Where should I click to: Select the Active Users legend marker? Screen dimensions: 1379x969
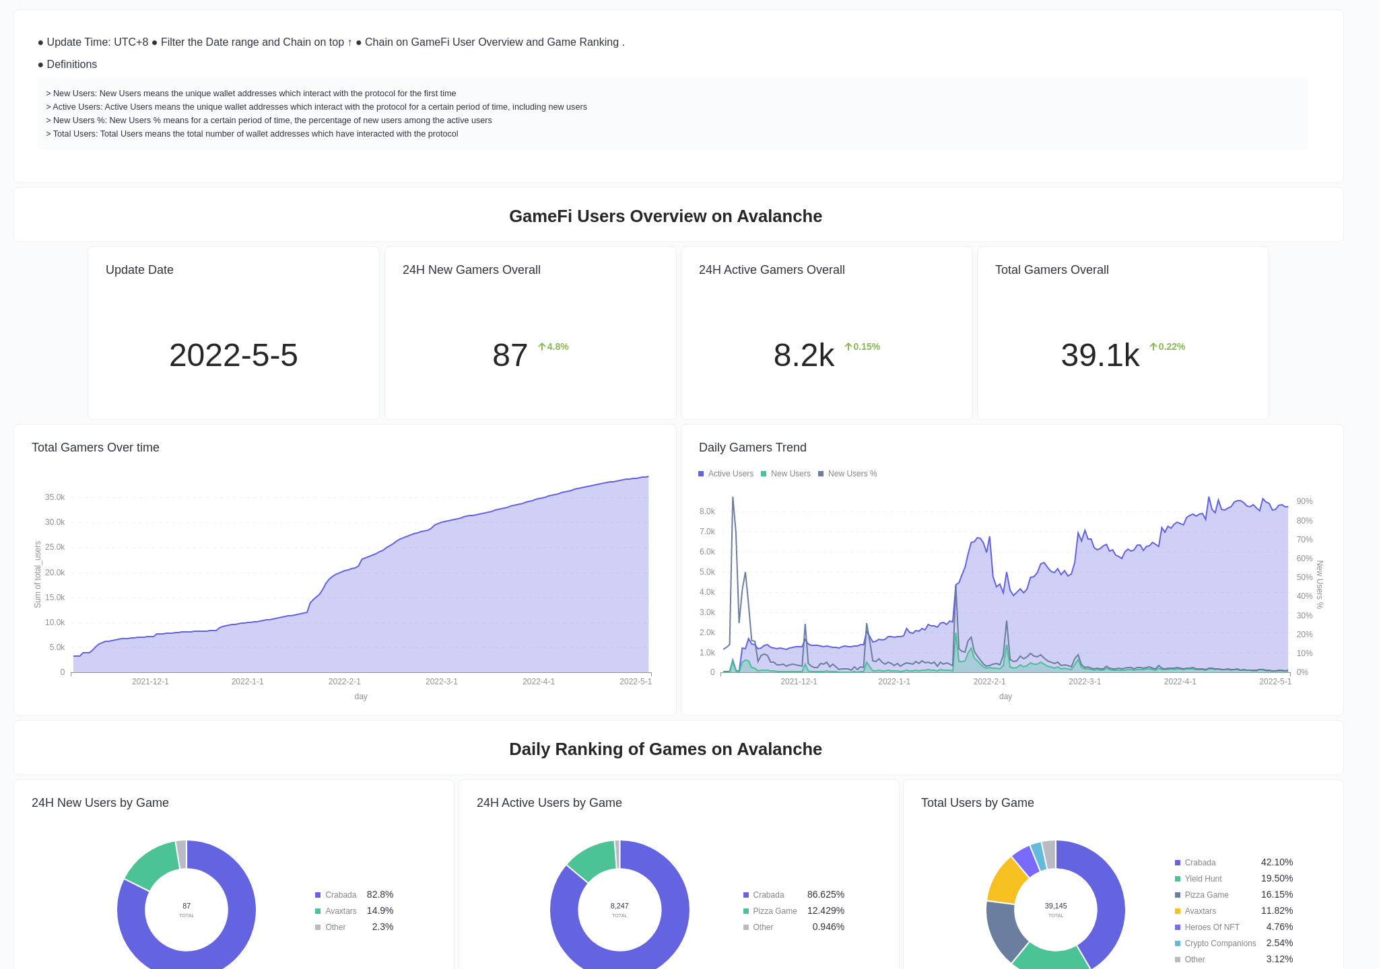coord(701,474)
